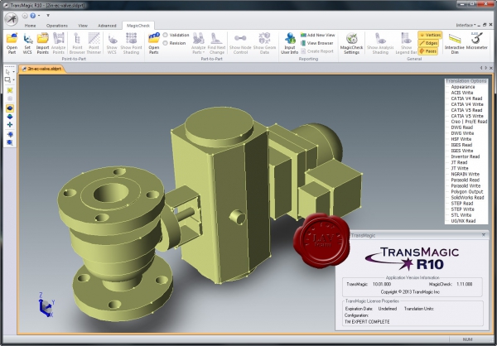Activate the Interactive Dim tool

pos(455,43)
